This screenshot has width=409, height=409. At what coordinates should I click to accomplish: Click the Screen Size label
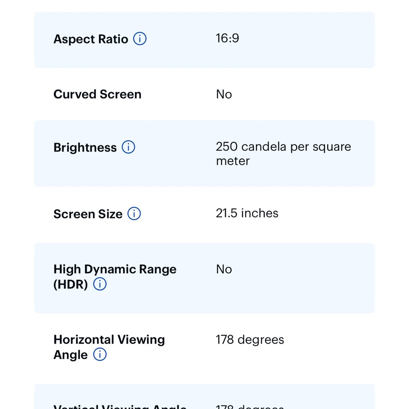pyautogui.click(x=88, y=214)
